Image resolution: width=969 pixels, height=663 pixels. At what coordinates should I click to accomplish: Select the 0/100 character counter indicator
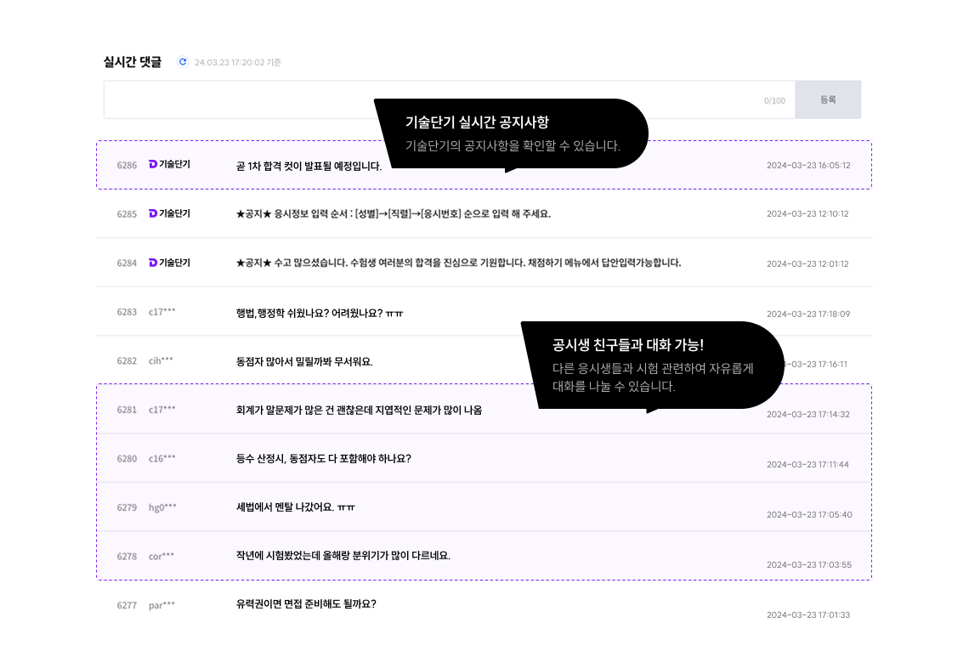point(775,99)
